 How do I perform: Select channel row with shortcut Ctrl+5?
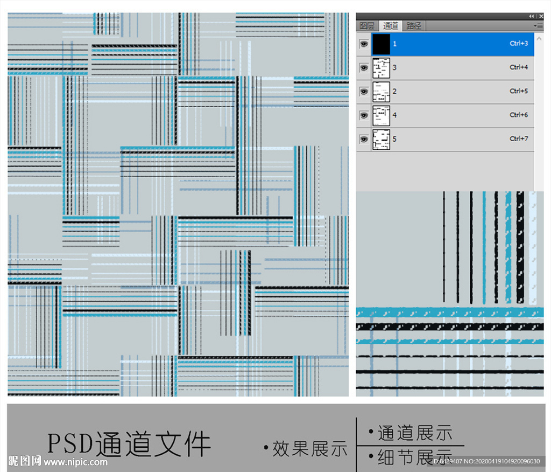tap(445, 92)
